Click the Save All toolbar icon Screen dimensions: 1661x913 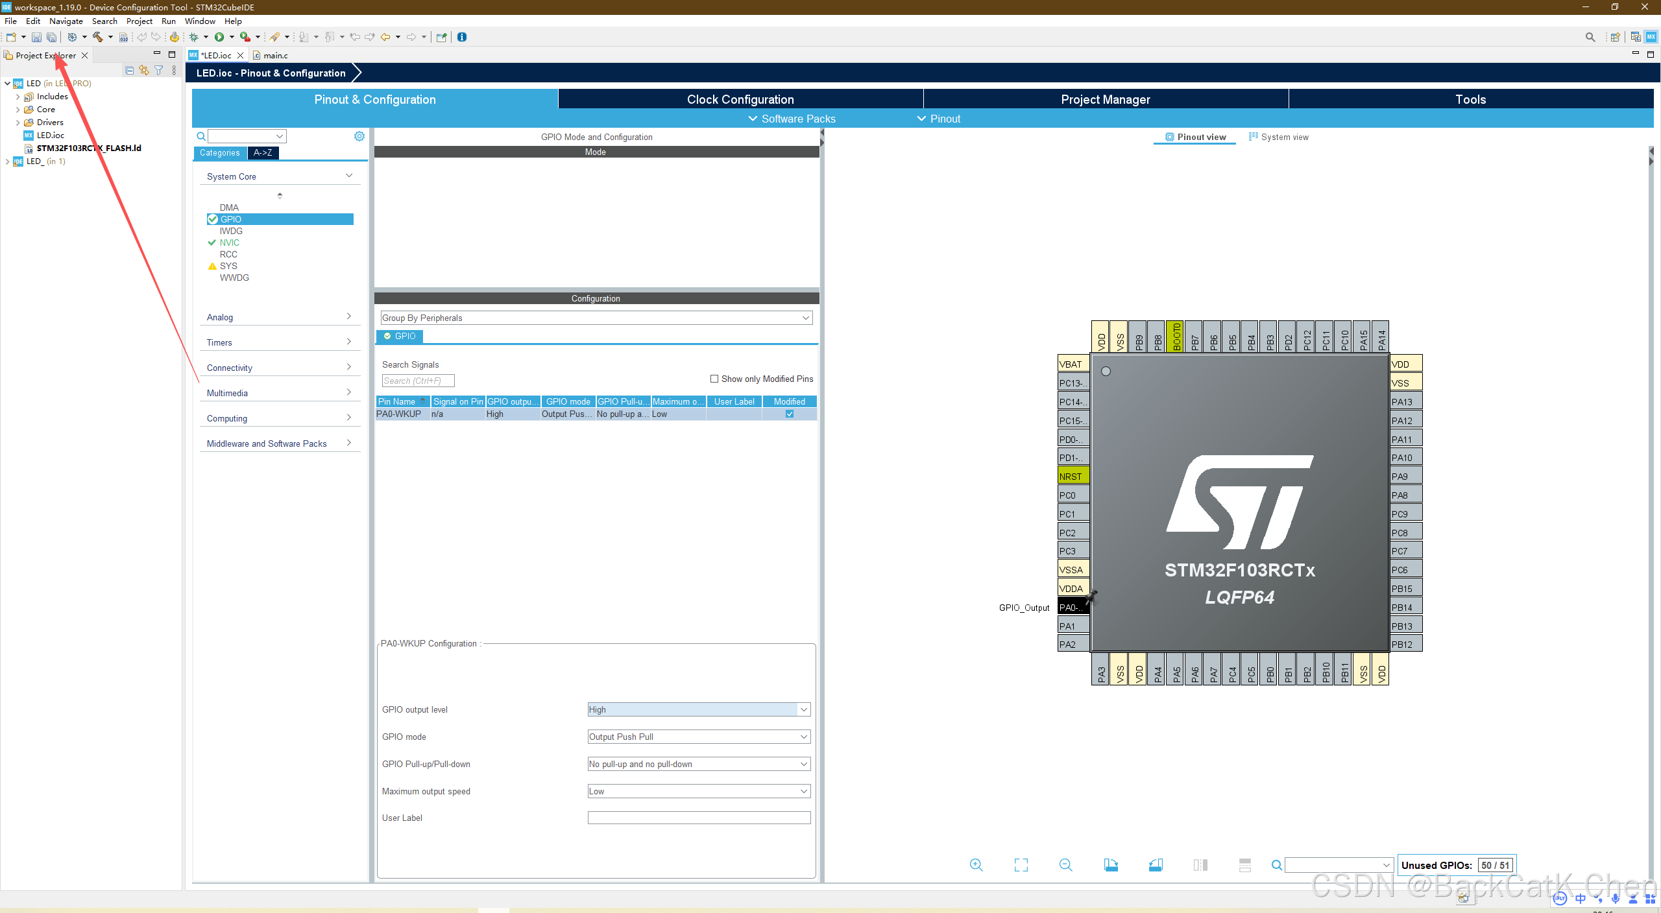pyautogui.click(x=52, y=37)
